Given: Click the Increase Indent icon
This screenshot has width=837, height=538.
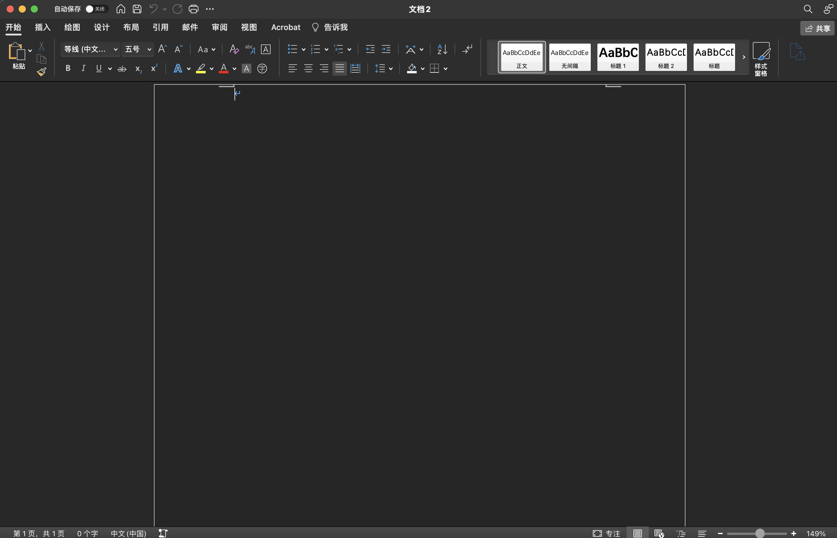Looking at the screenshot, I should coord(386,49).
